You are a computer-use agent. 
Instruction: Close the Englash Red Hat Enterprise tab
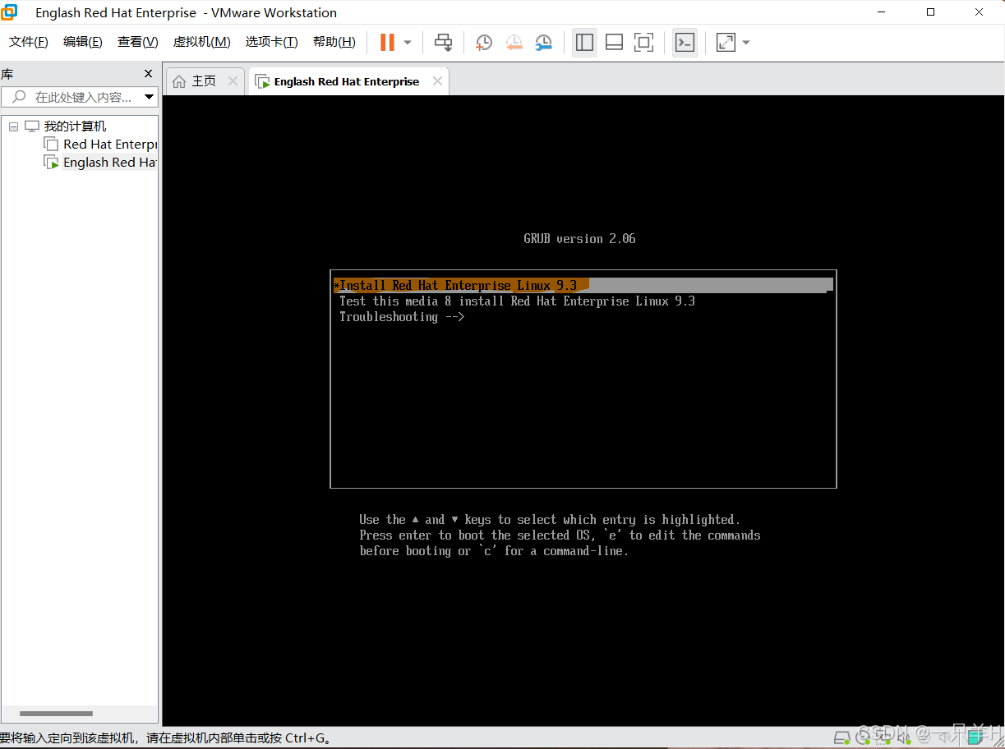coord(437,81)
